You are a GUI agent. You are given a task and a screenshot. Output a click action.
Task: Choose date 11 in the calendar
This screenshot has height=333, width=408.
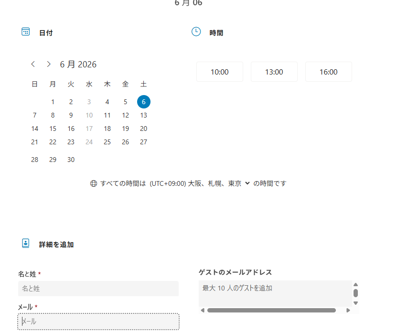pyautogui.click(x=107, y=115)
